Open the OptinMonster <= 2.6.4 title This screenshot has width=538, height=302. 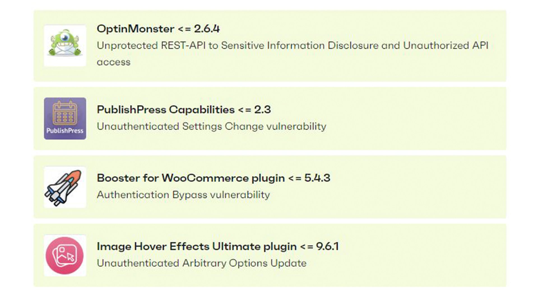point(158,29)
